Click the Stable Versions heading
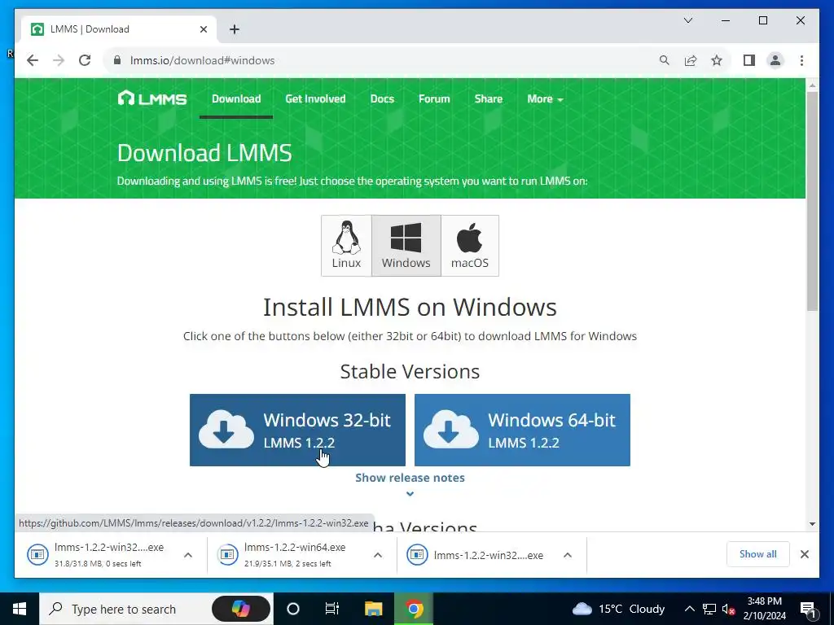Image resolution: width=834 pixels, height=625 pixels. pos(410,371)
